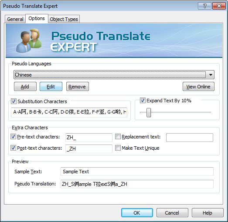228x222 pixels.
Task: Click the Edit language button
Action: (51, 87)
